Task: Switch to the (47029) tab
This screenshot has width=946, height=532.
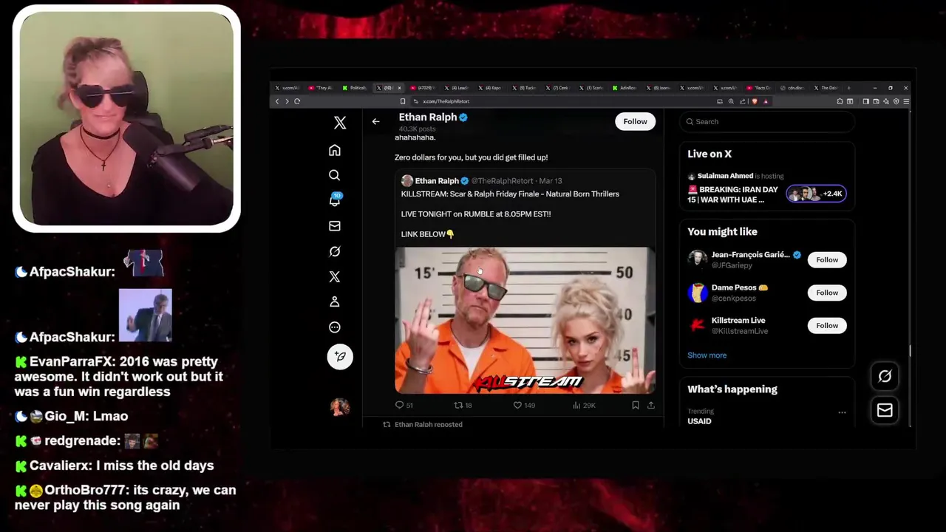Action: (x=423, y=88)
